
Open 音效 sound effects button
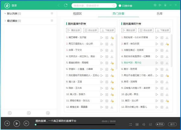[x=172, y=124]
